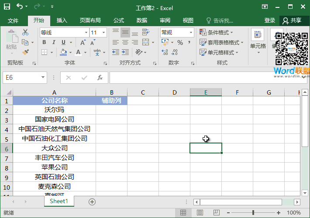Click the zoom slider handle

253,212
